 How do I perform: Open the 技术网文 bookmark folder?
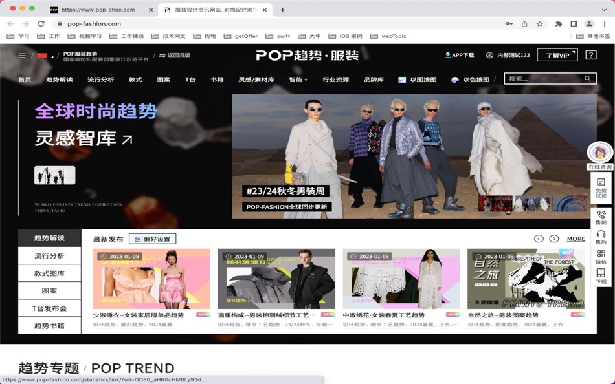[x=169, y=36]
